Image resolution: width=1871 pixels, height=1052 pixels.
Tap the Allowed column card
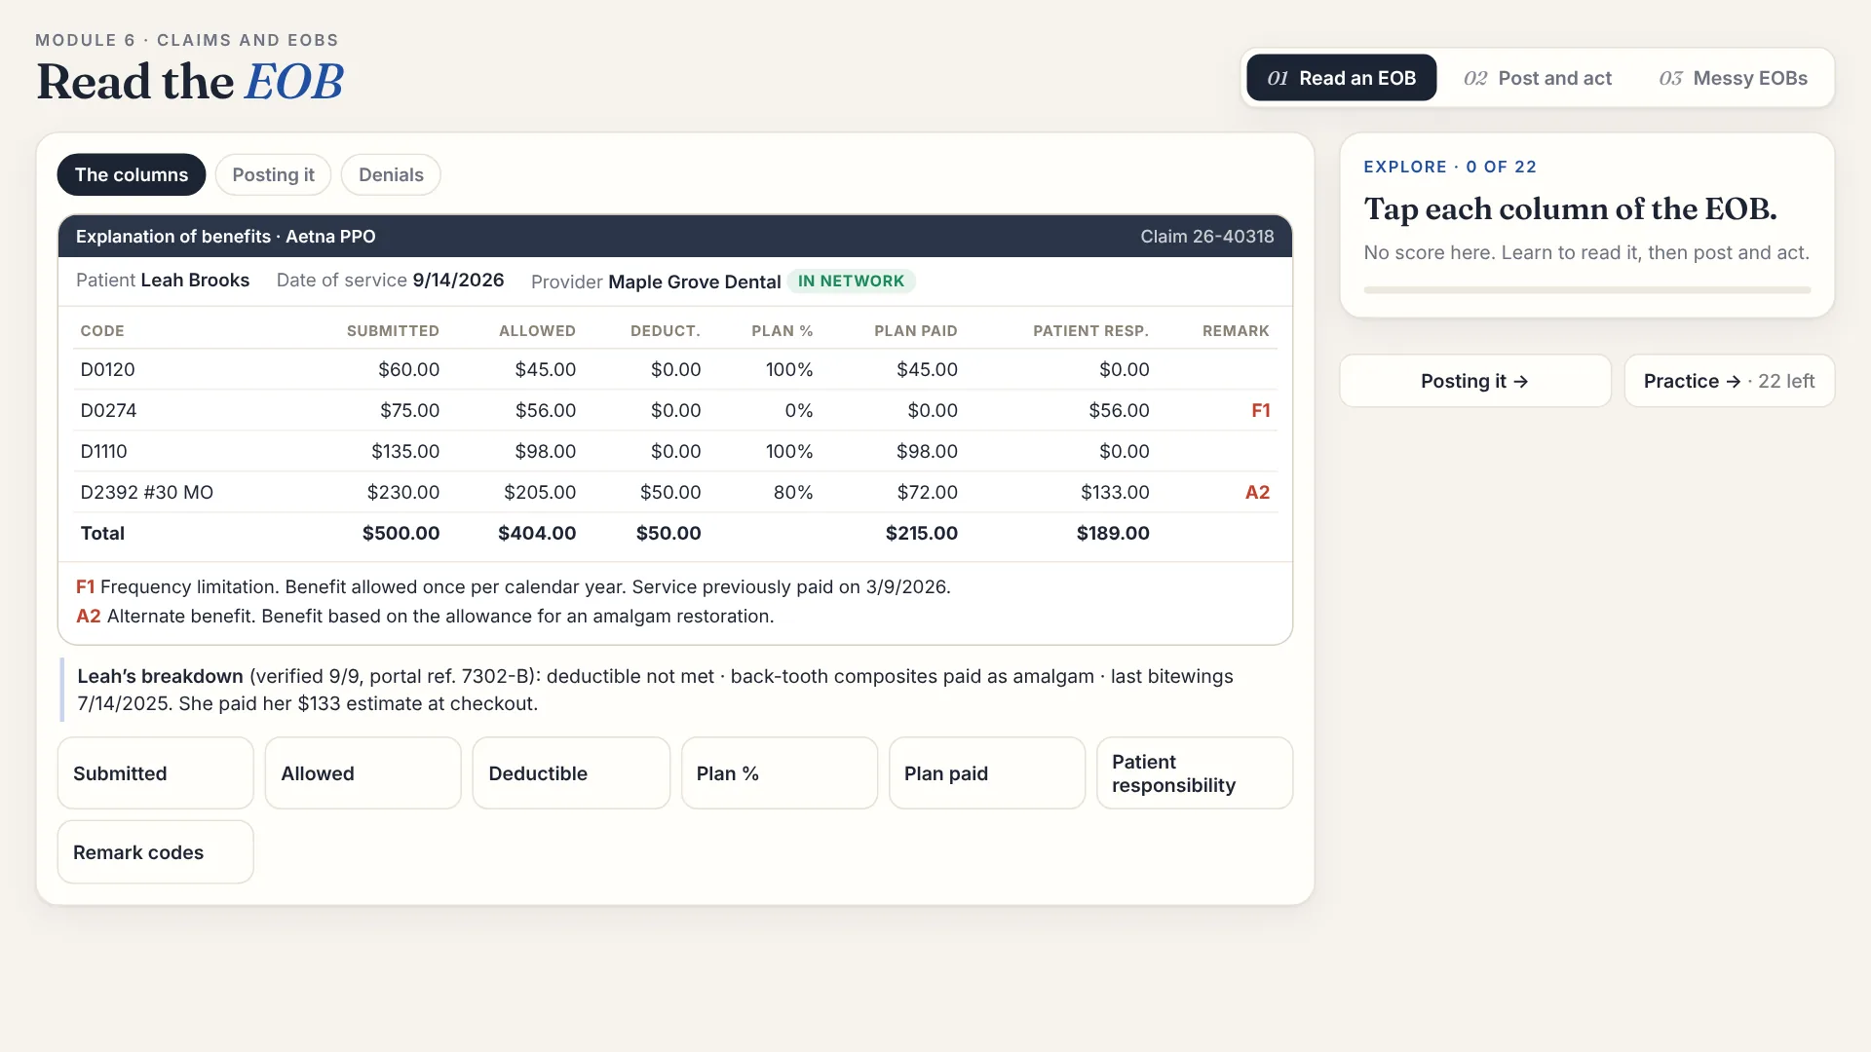point(363,773)
